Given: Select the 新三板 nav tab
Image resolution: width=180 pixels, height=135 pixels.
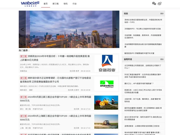Looking at the screenshot, I should (x=55, y=4).
